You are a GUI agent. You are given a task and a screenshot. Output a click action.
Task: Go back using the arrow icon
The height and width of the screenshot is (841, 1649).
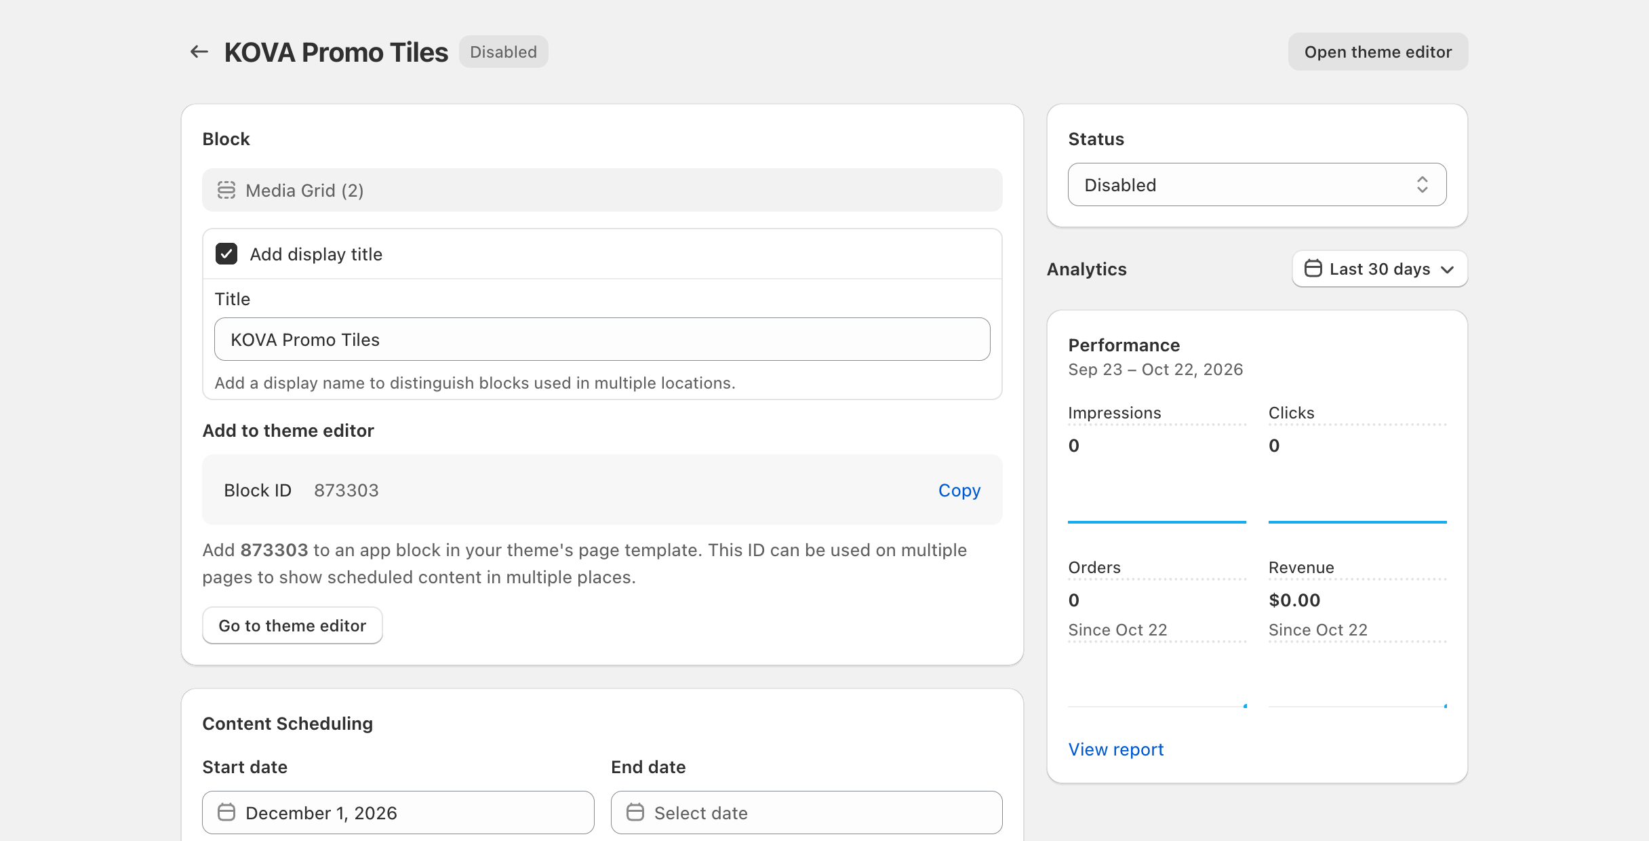[x=199, y=52]
